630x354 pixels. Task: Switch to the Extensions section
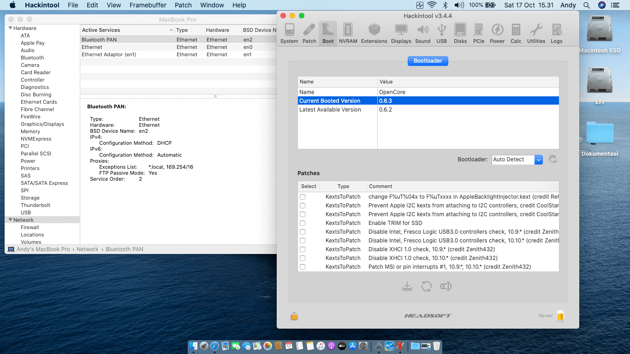point(374,34)
